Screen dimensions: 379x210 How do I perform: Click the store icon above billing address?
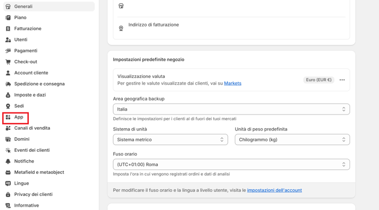[x=121, y=6]
